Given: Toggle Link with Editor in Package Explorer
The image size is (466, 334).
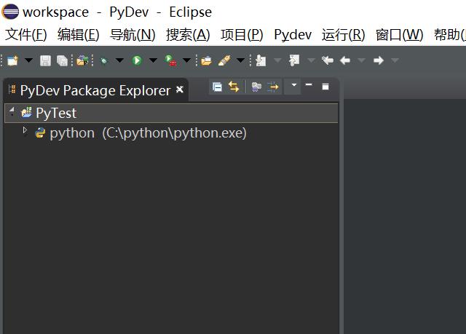Looking at the screenshot, I should (x=234, y=87).
